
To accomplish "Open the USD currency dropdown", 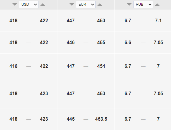I will click(x=29, y=5).
